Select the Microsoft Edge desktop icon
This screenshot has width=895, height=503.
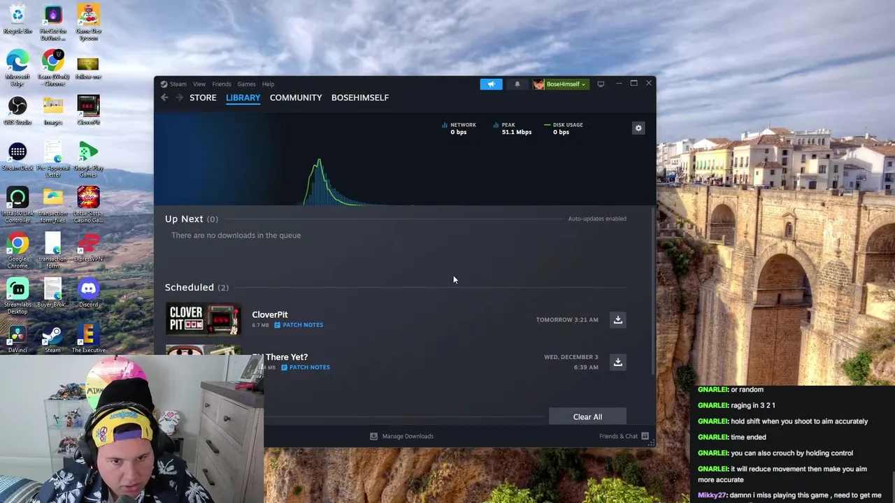[17, 66]
